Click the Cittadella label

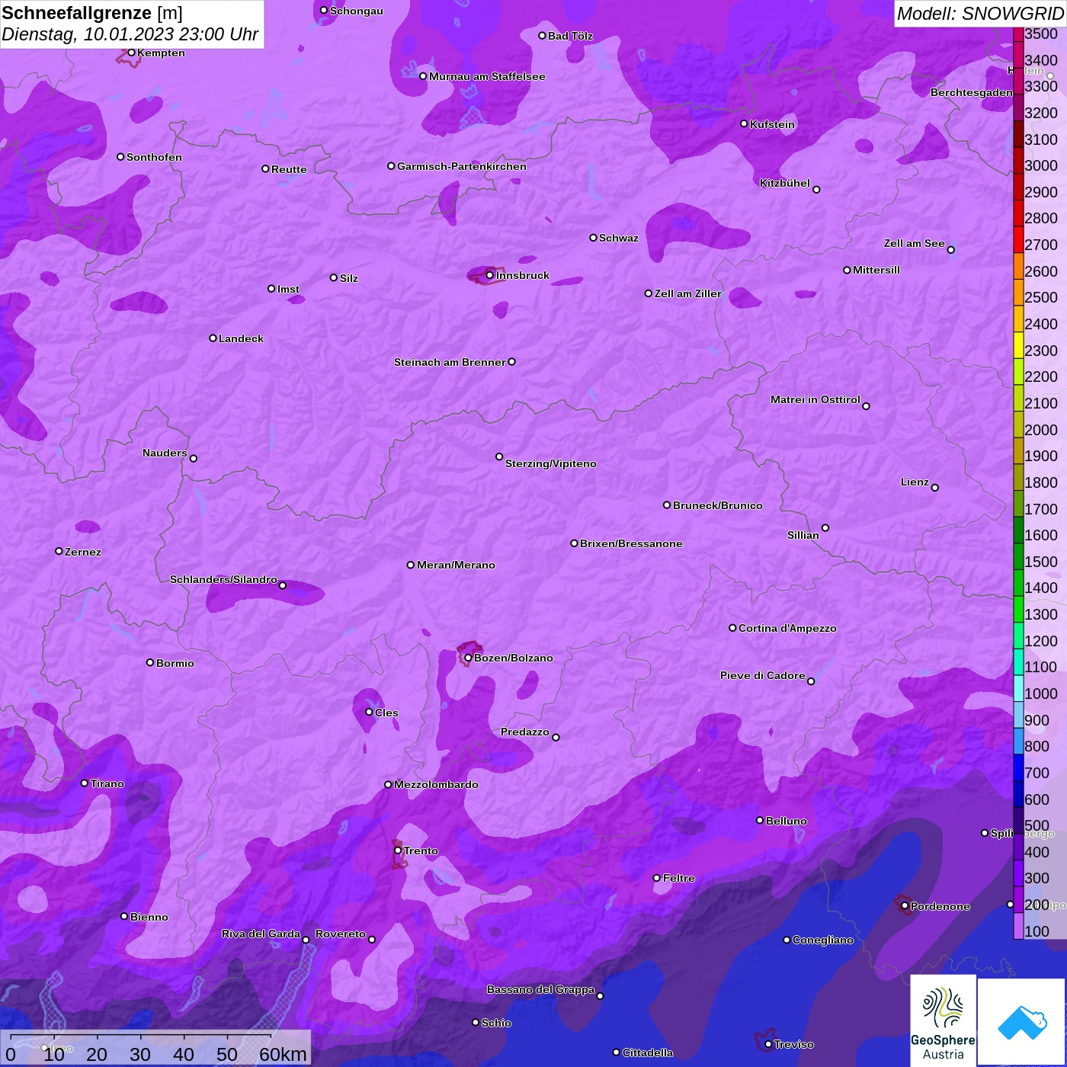click(x=648, y=1053)
